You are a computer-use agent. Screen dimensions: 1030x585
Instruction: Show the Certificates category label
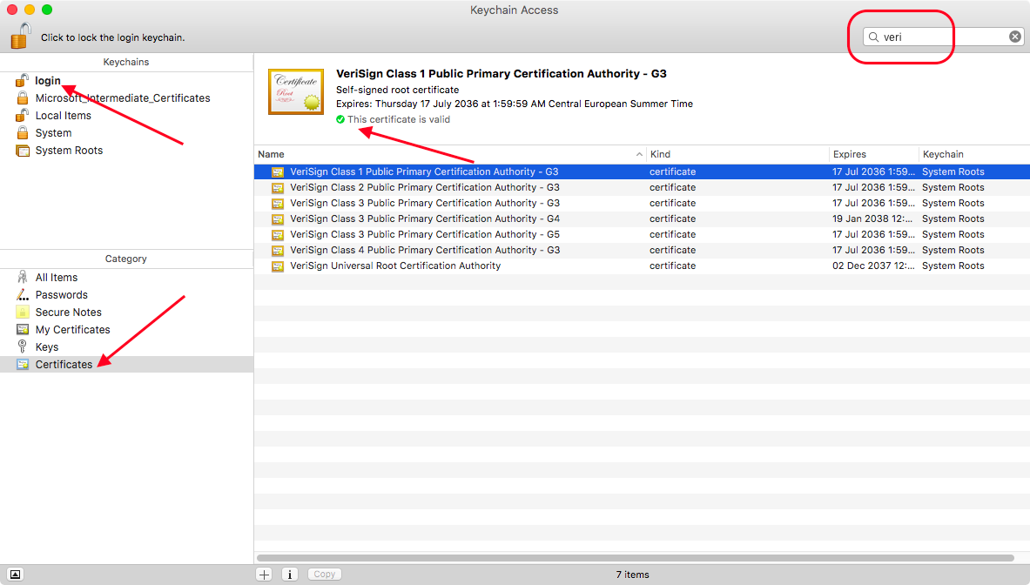point(64,365)
